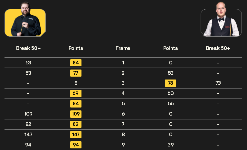Screen dimensions: 247x150
Task: Click the right Points column header
Action: point(170,48)
